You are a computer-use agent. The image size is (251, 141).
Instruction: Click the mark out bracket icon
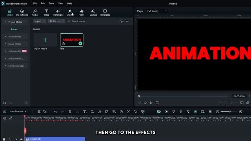pos(226,103)
